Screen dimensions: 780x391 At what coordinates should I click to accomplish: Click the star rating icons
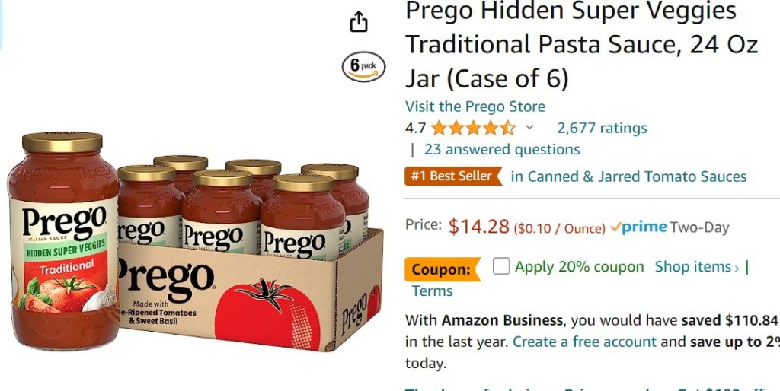[473, 129]
